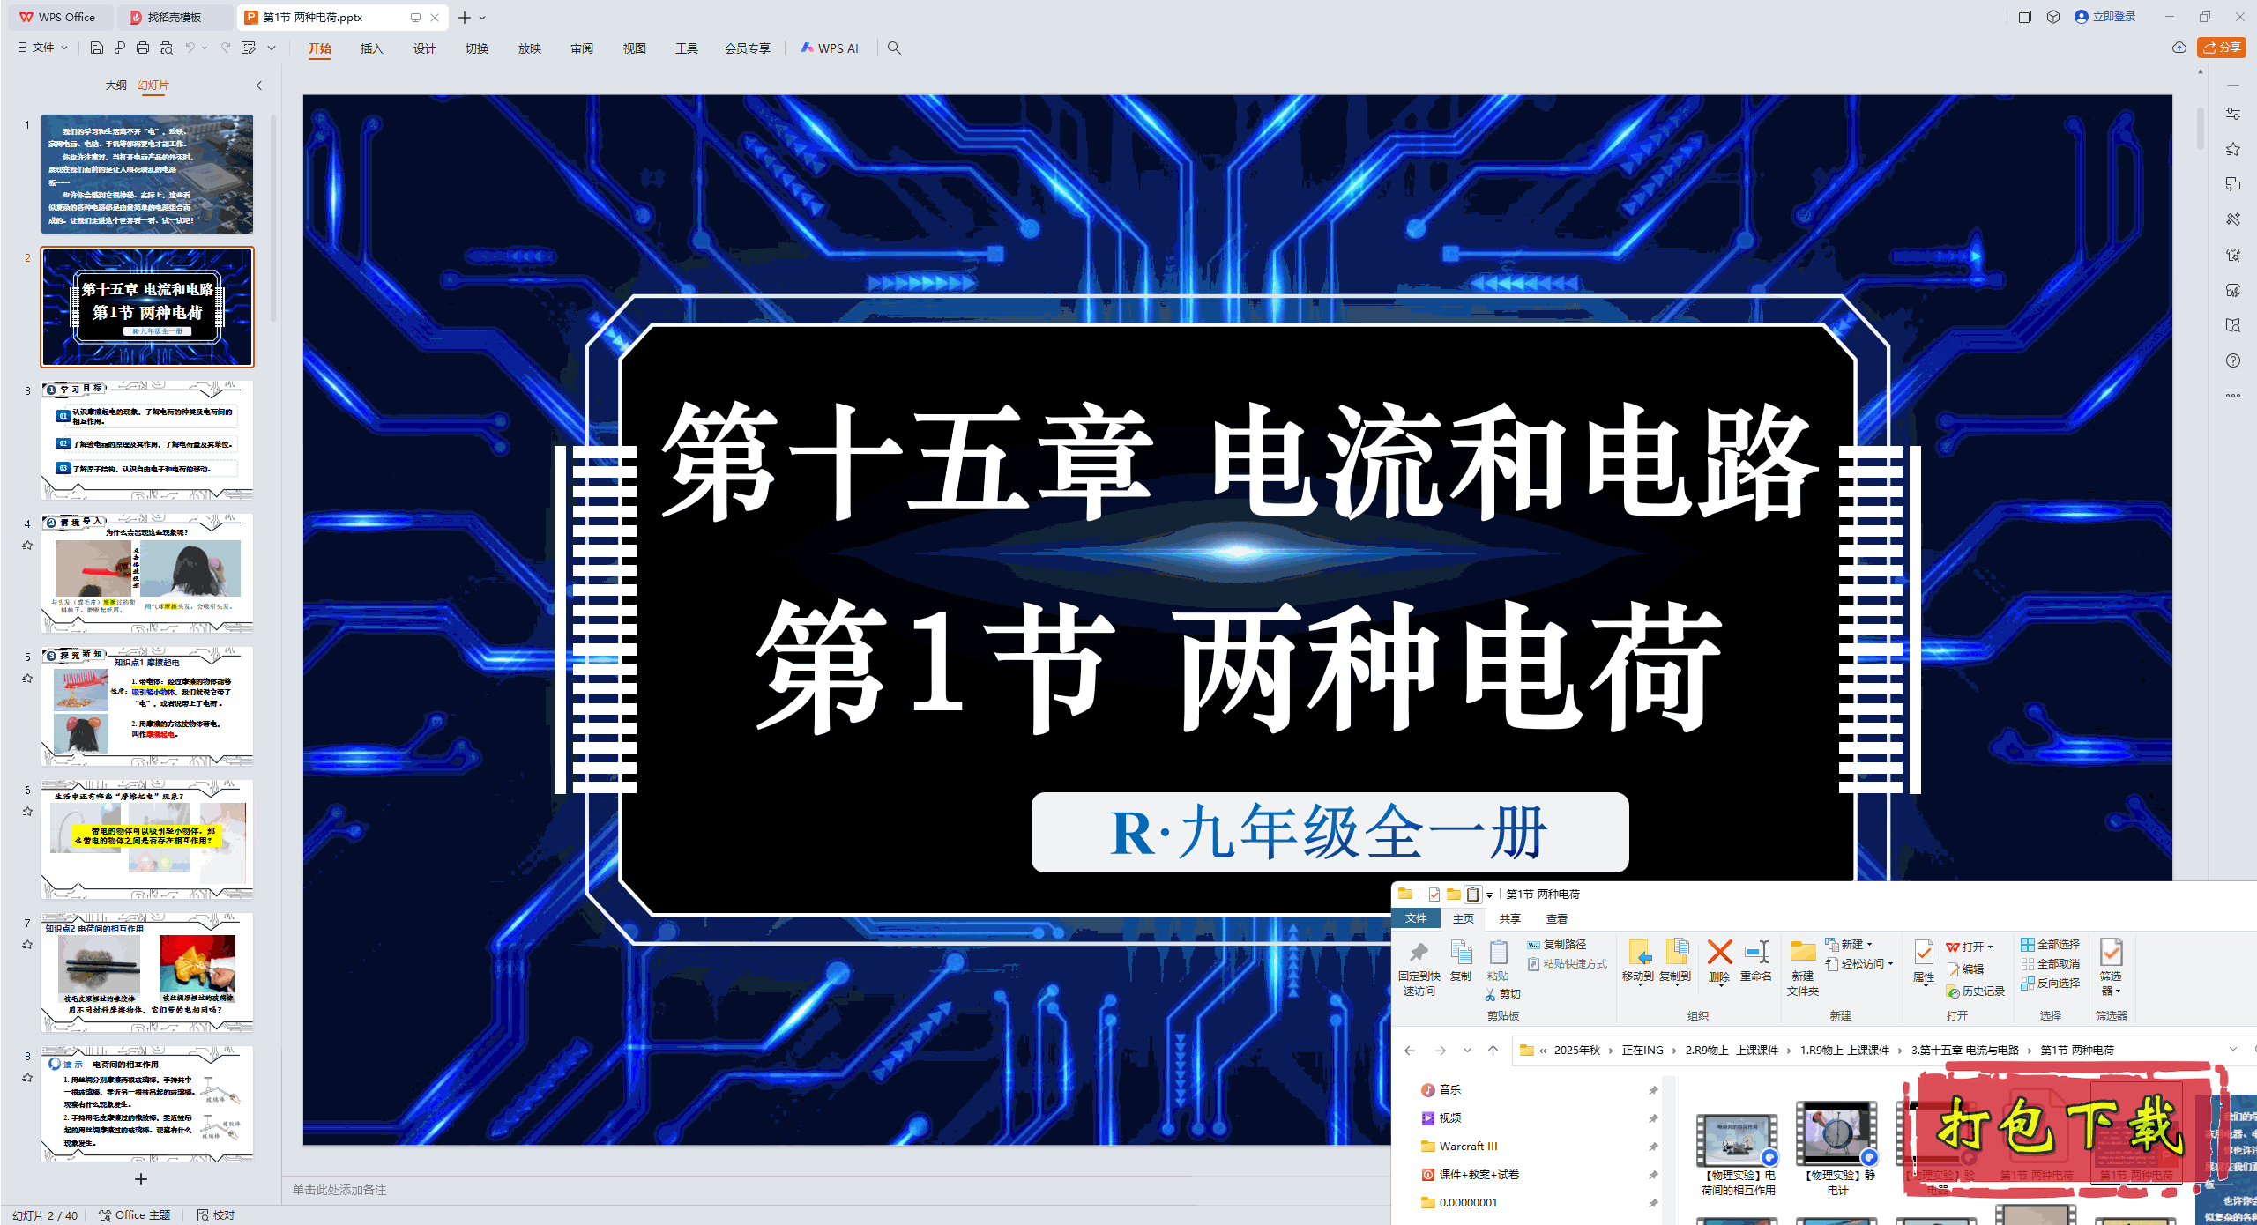Open the WPS AI menu
Image resolution: width=2257 pixels, height=1225 pixels.
pos(830,48)
